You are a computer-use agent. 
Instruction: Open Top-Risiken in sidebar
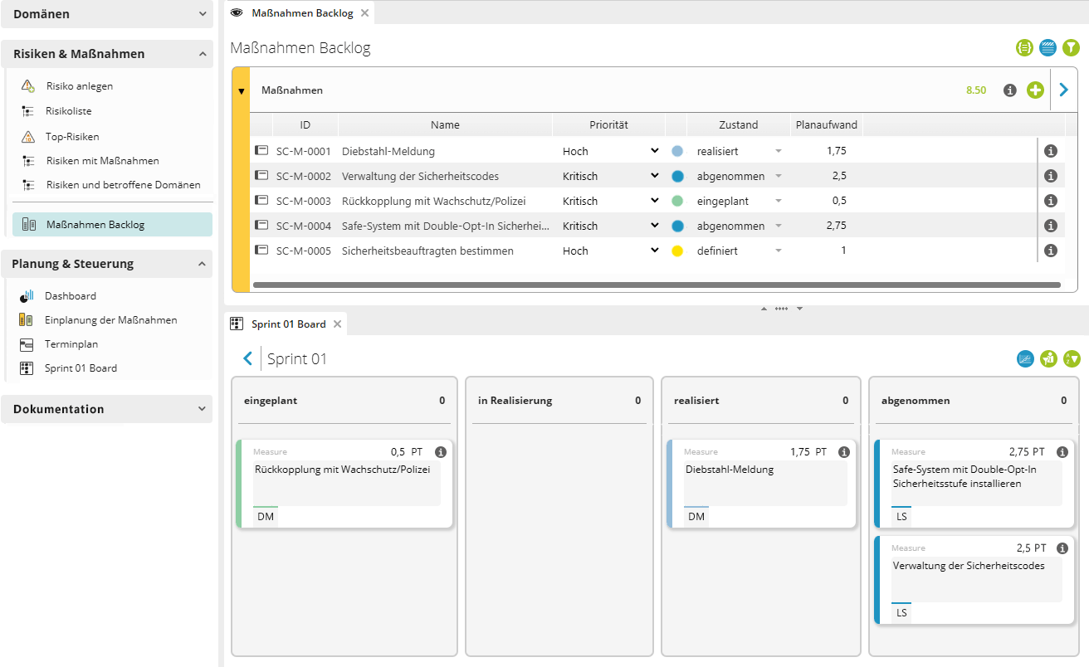pos(73,136)
